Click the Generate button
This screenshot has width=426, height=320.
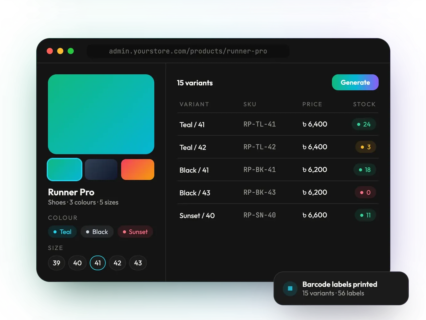(x=355, y=82)
